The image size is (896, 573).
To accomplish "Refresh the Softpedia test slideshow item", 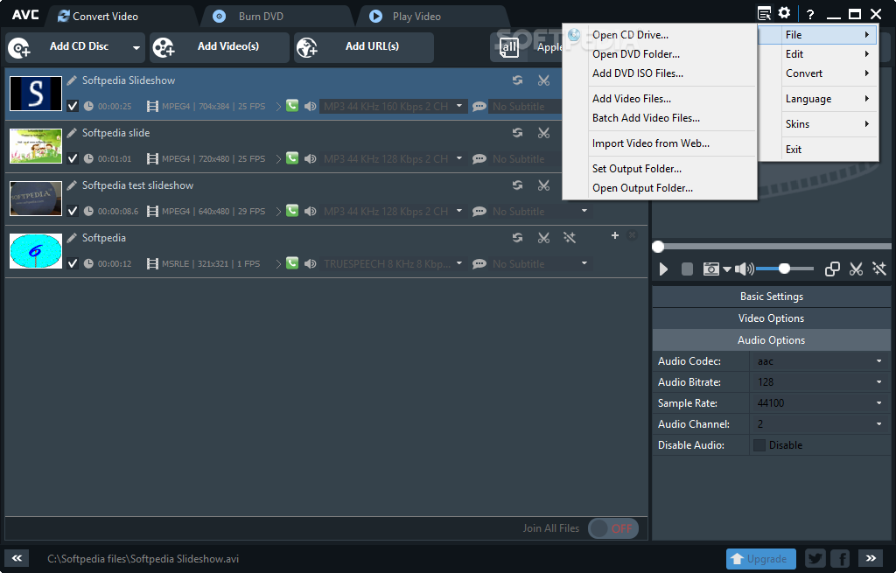I will click(x=518, y=185).
